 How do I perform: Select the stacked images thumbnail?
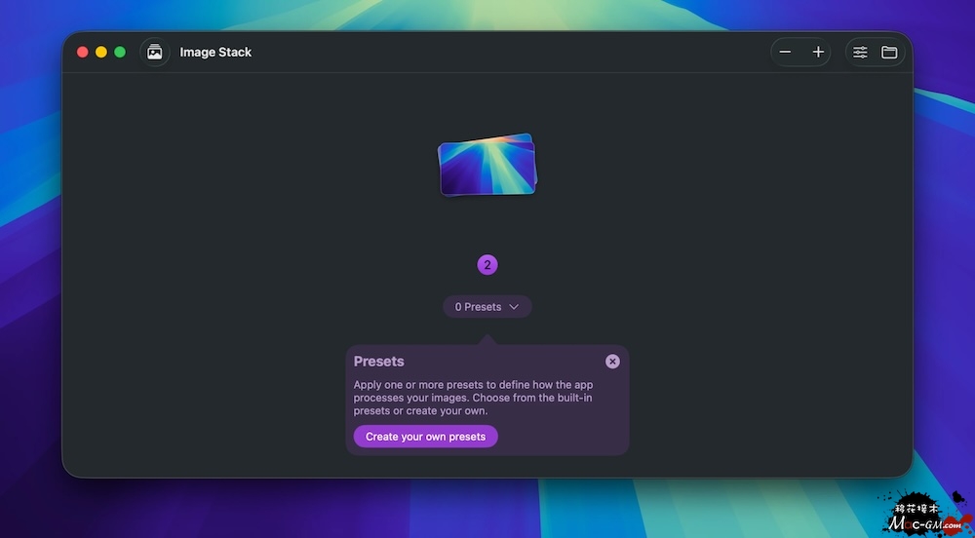tap(487, 165)
